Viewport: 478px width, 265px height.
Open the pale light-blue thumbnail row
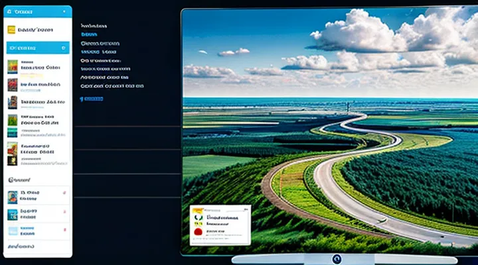coord(38,231)
